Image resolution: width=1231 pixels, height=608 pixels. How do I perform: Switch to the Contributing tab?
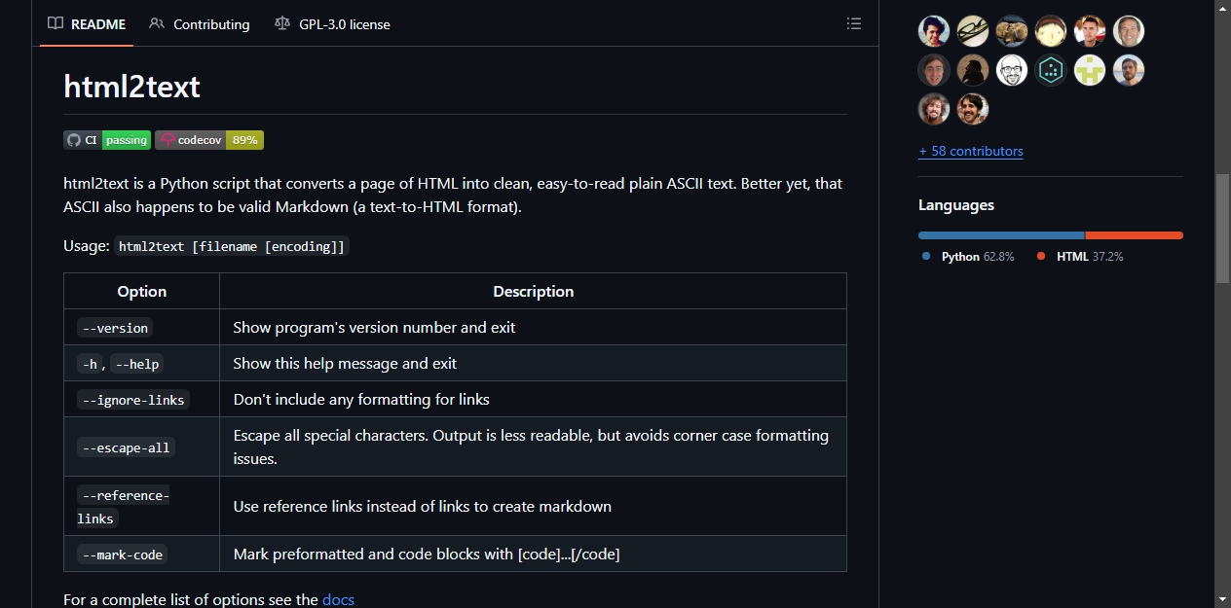pyautogui.click(x=200, y=24)
